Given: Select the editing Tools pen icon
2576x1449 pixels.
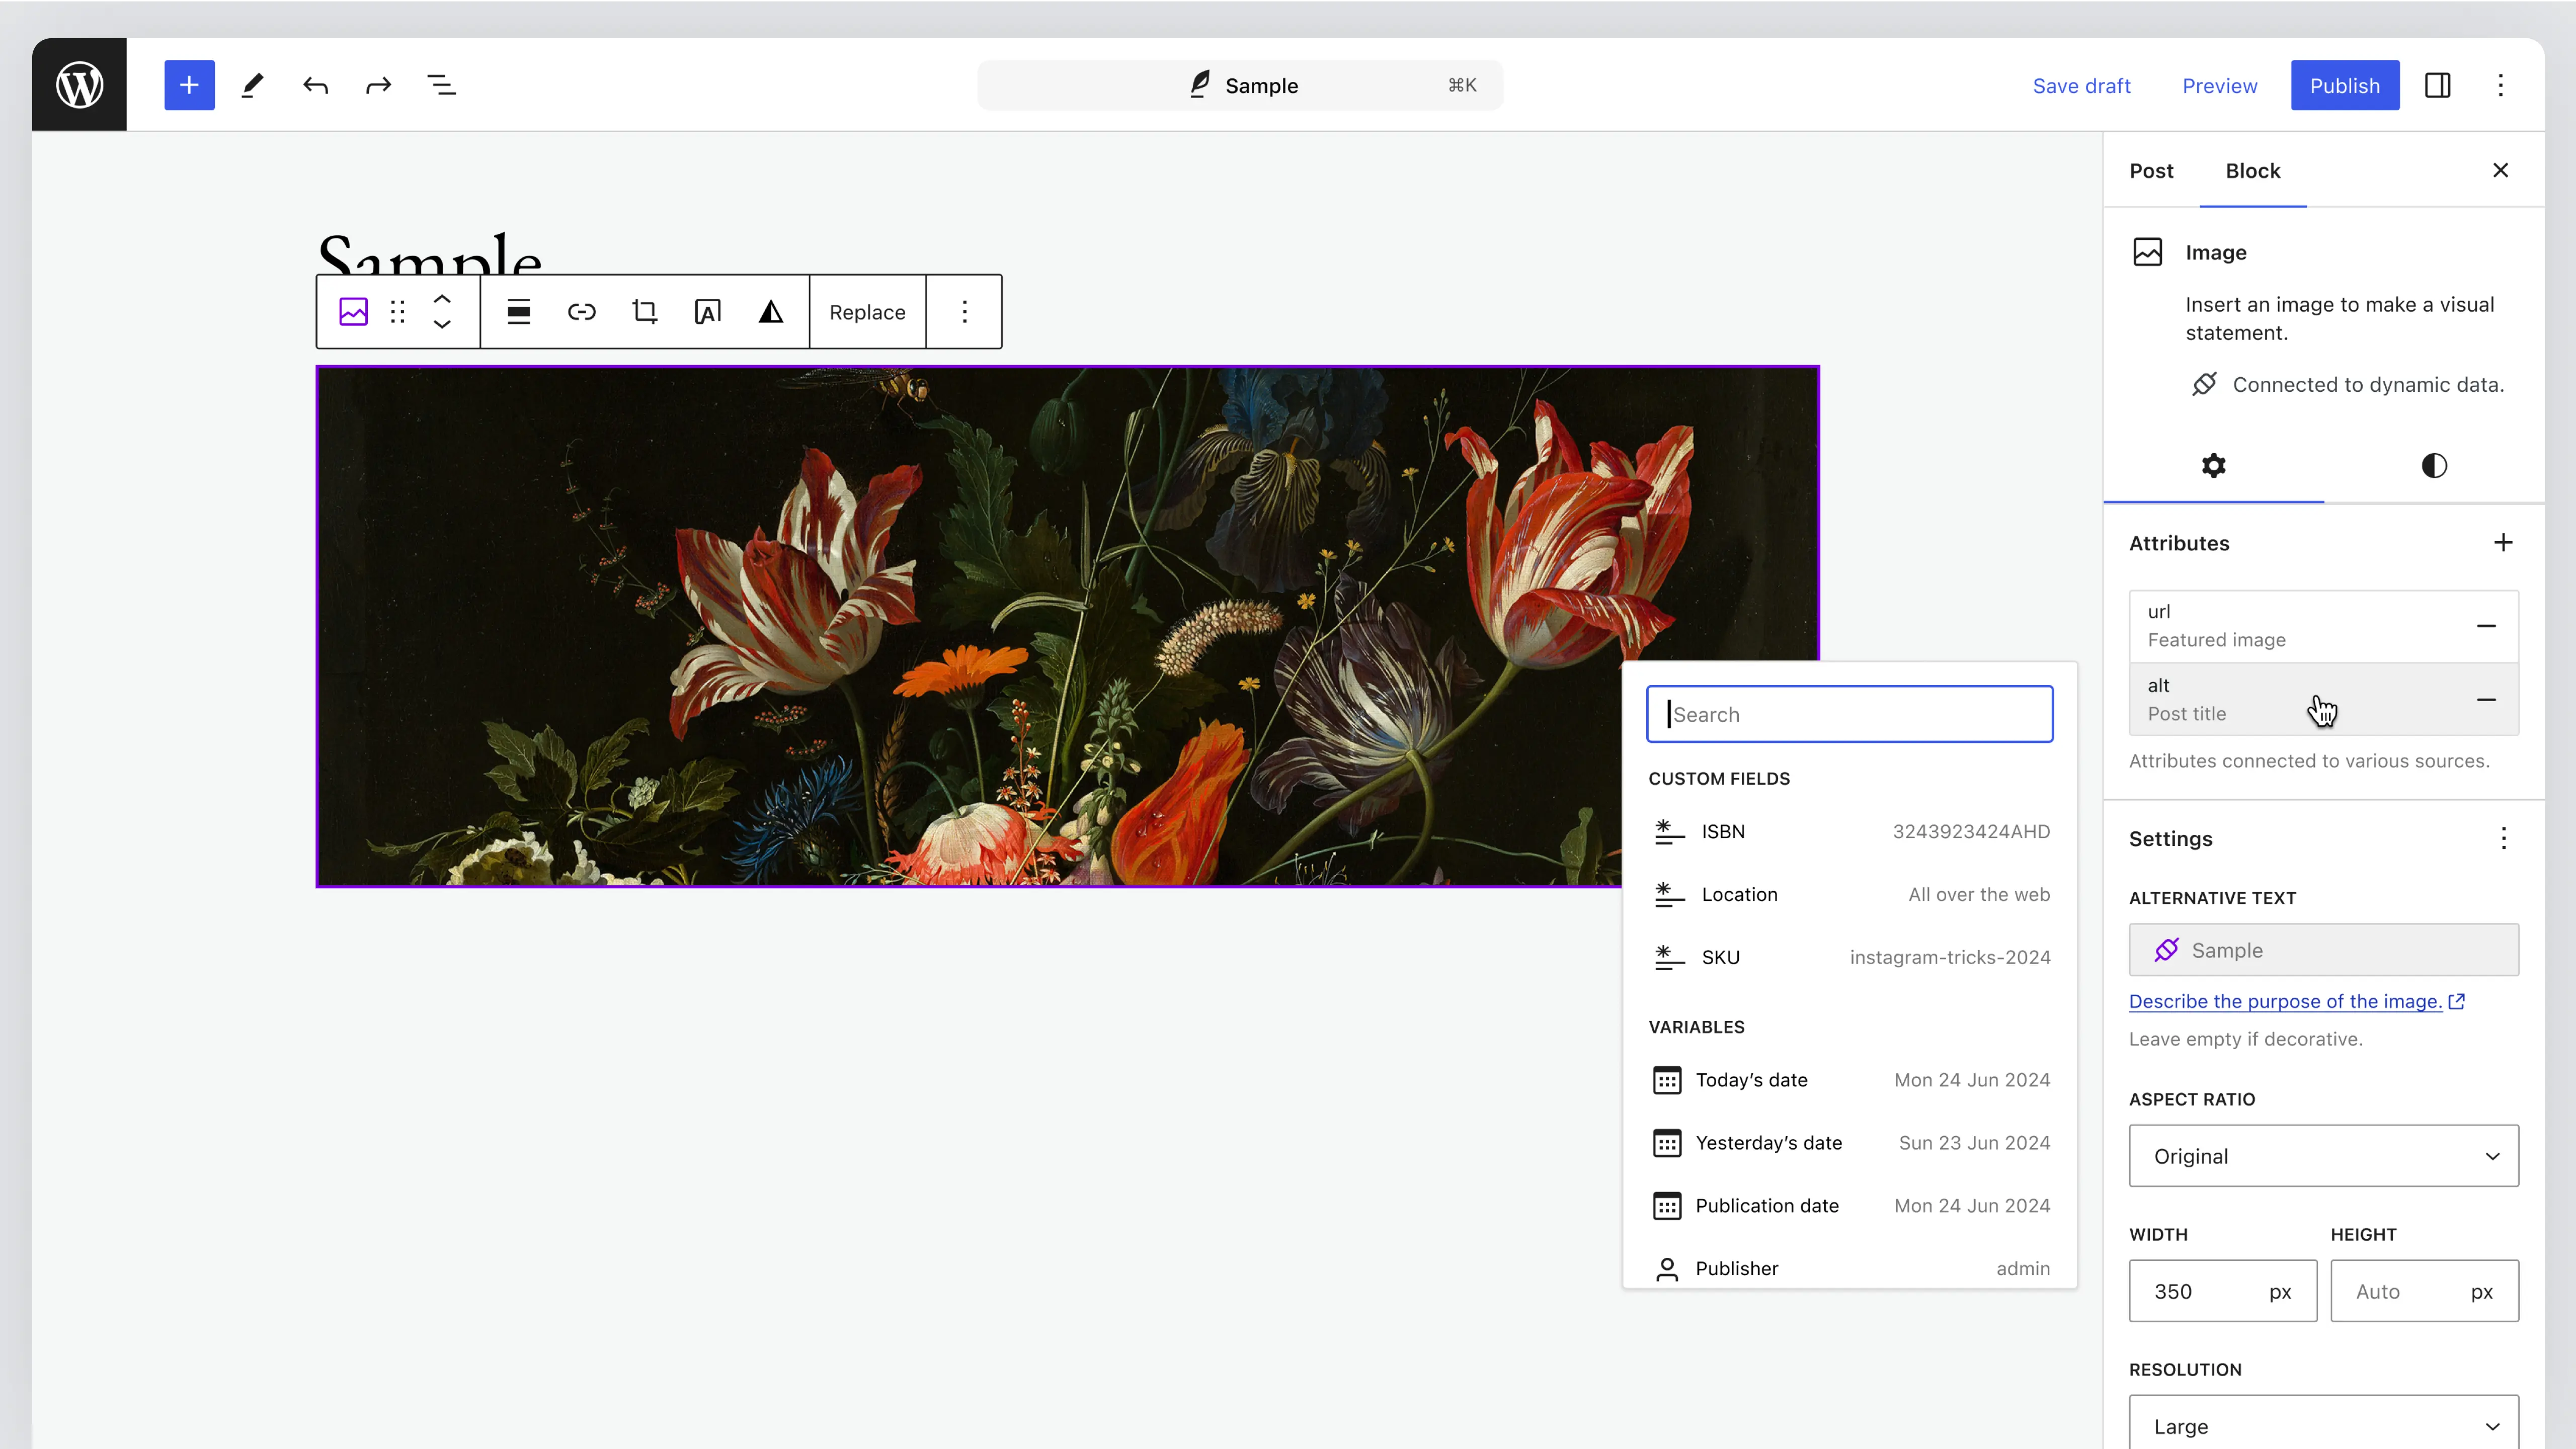Looking at the screenshot, I should [252, 85].
